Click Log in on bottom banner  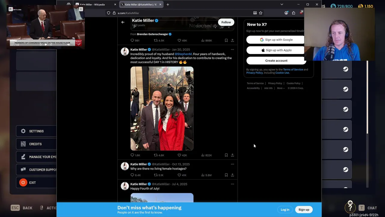click(x=285, y=209)
